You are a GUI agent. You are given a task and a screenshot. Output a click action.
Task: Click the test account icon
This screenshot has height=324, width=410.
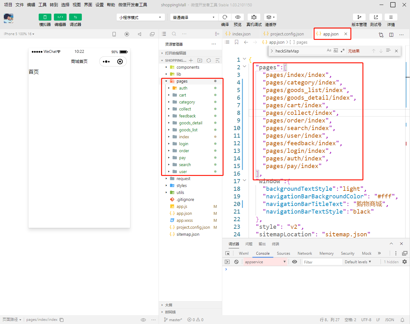376,17
